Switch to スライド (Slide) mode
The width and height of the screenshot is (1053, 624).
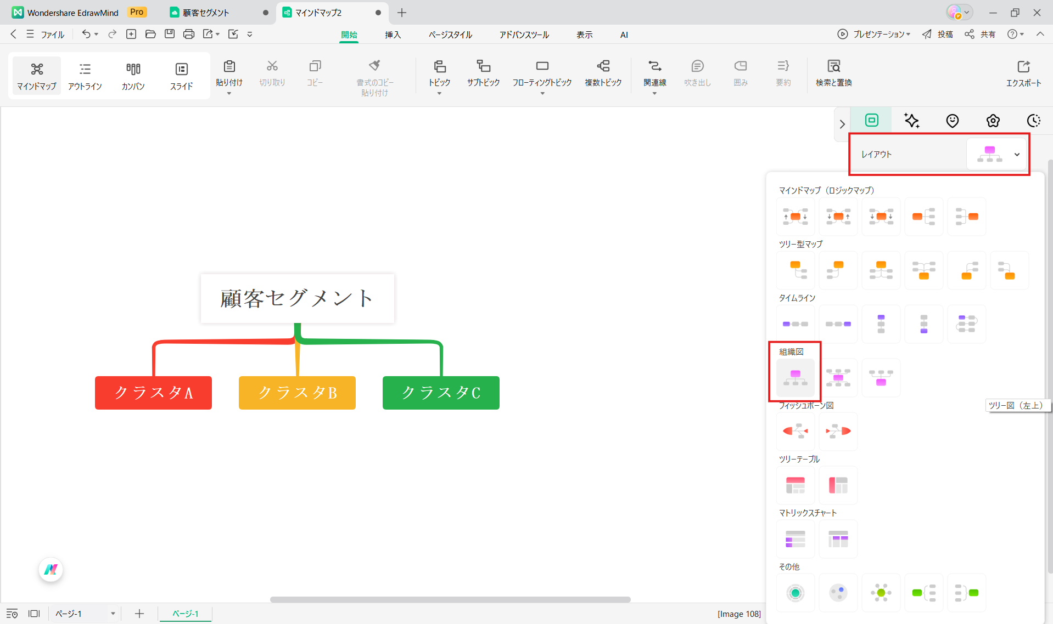(x=181, y=75)
